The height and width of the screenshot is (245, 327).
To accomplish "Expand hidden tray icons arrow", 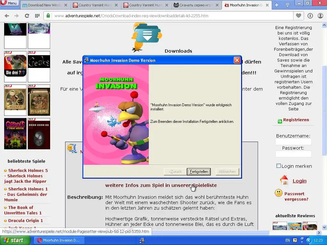I will [309, 241].
